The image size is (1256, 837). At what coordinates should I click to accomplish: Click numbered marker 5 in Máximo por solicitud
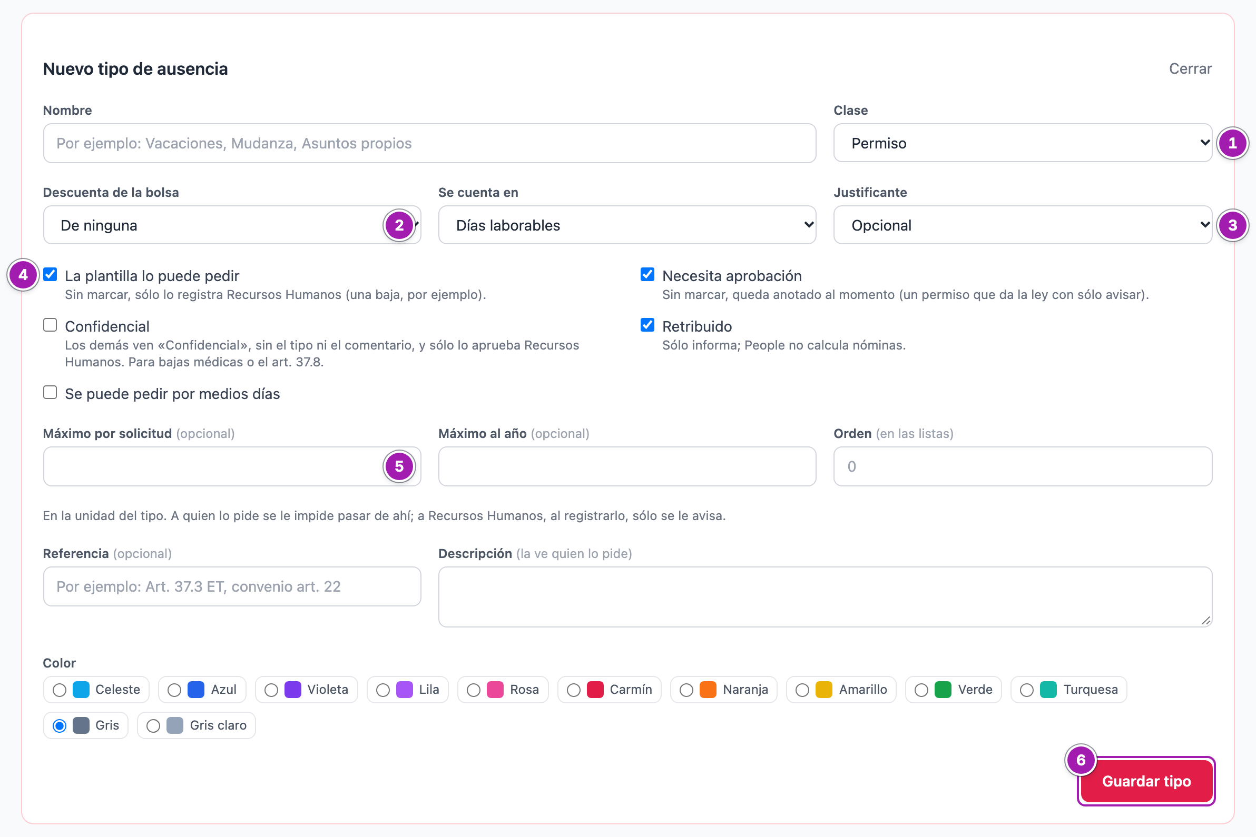tap(399, 466)
